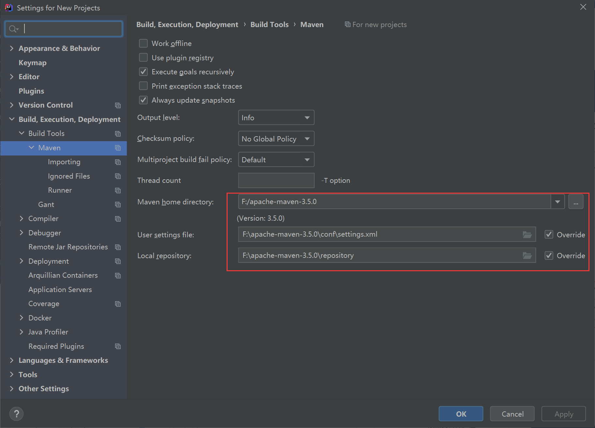Select Application Servers settings
Screen dimensions: 595x428
tap(60, 289)
